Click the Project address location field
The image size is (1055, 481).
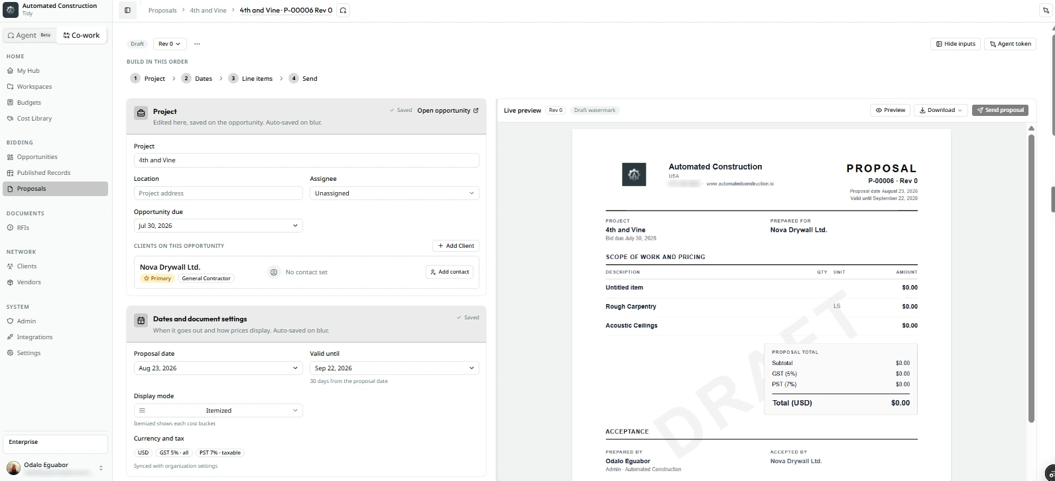(x=218, y=193)
